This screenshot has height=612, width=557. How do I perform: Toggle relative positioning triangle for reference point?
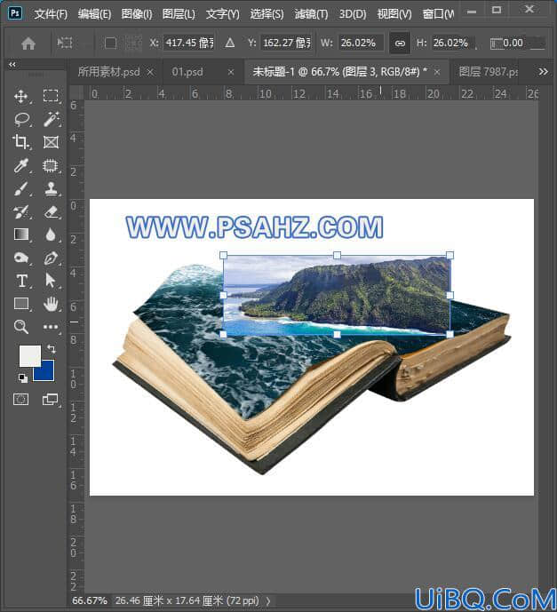(x=230, y=43)
